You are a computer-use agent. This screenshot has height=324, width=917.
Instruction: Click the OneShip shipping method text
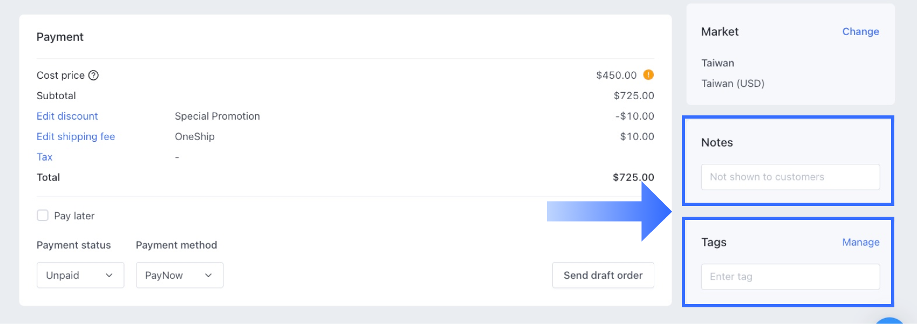click(195, 137)
